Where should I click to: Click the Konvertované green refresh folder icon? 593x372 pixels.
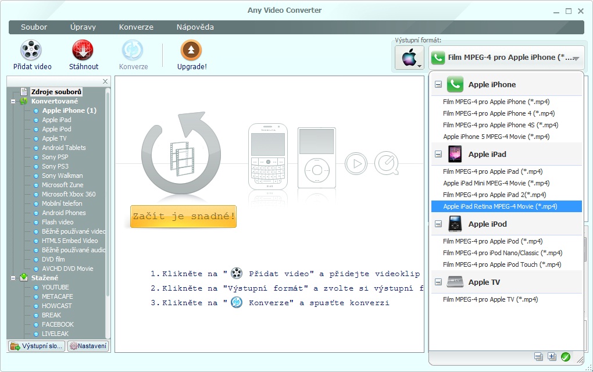tap(24, 101)
